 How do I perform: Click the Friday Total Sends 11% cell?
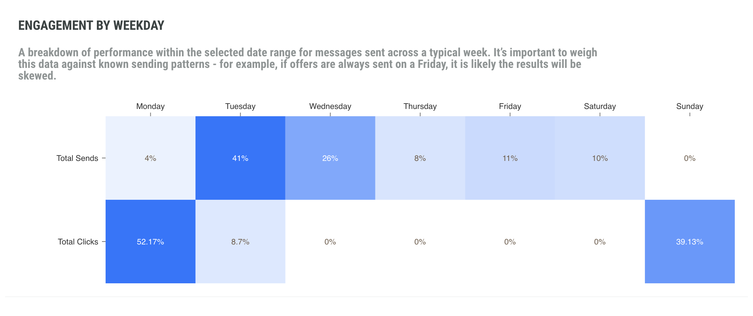point(510,158)
